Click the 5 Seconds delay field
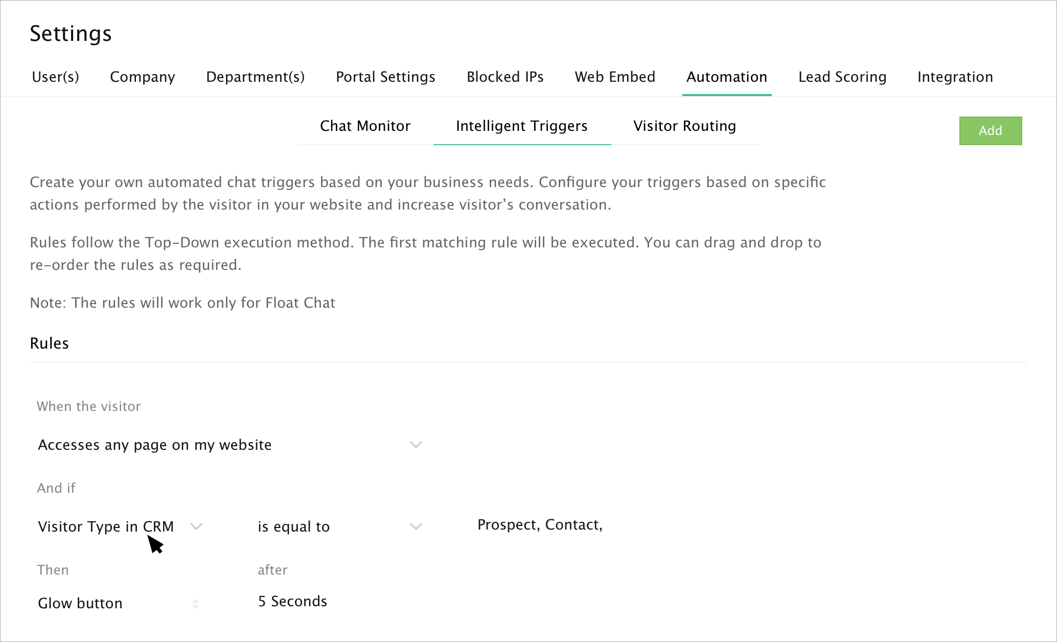Viewport: 1057px width, 642px height. click(x=292, y=602)
